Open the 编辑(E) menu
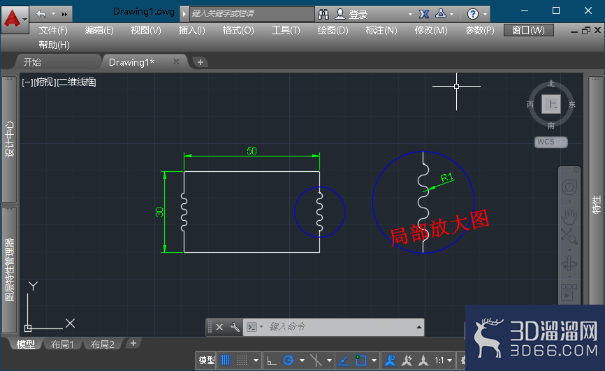Screen dimensions: 605x371 click(x=99, y=30)
